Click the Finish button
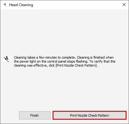 (35, 115)
